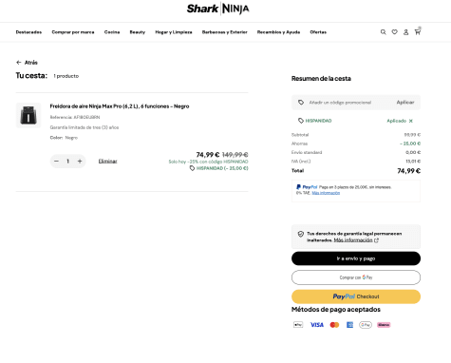Viewport: 451px width, 363px height.
Task: Open the Beauty menu
Action: (x=138, y=32)
